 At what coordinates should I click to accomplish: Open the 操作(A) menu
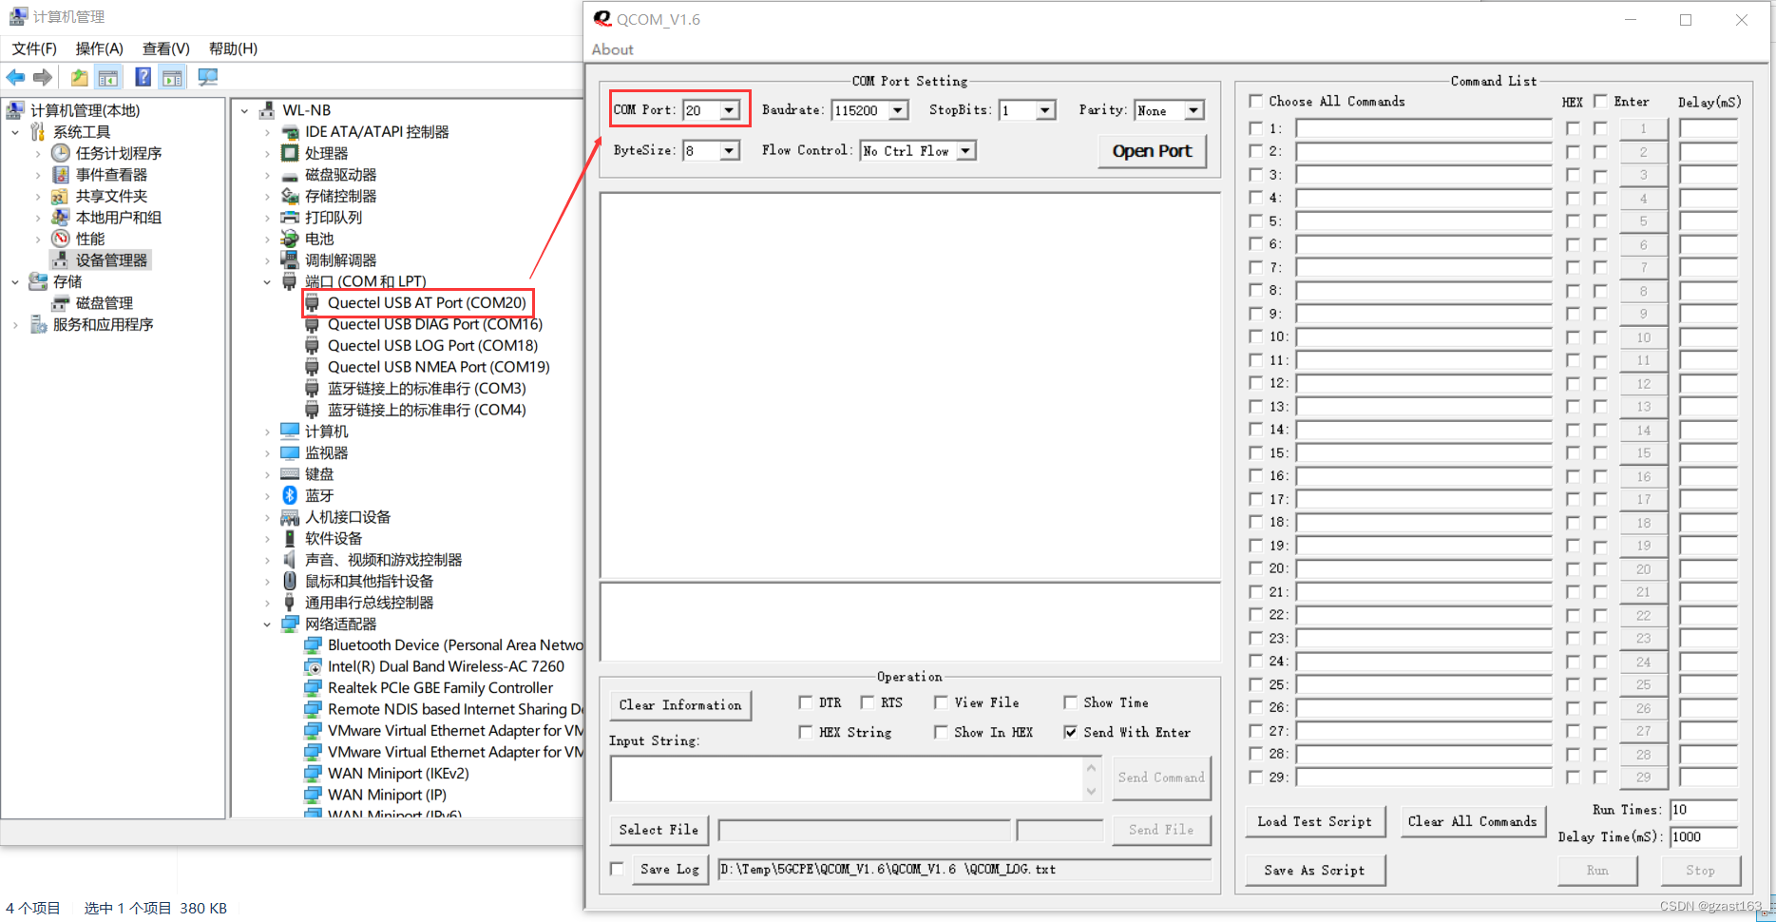99,48
